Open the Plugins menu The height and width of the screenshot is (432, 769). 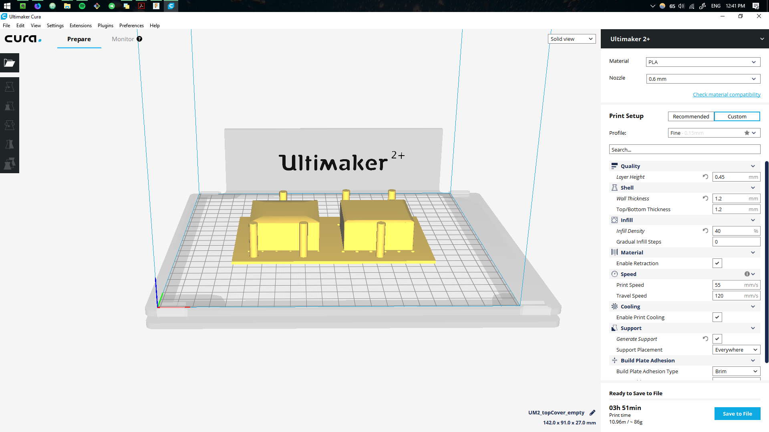(x=105, y=25)
